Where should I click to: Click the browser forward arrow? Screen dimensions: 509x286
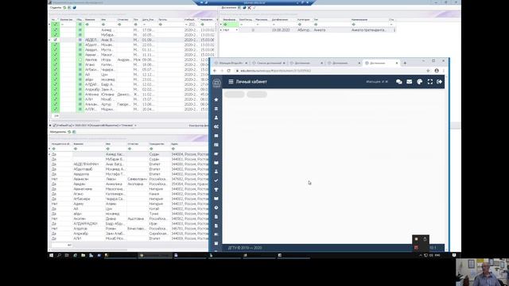point(222,71)
